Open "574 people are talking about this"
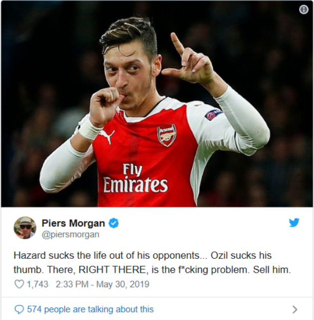This screenshot has width=314, height=320. coord(90,309)
